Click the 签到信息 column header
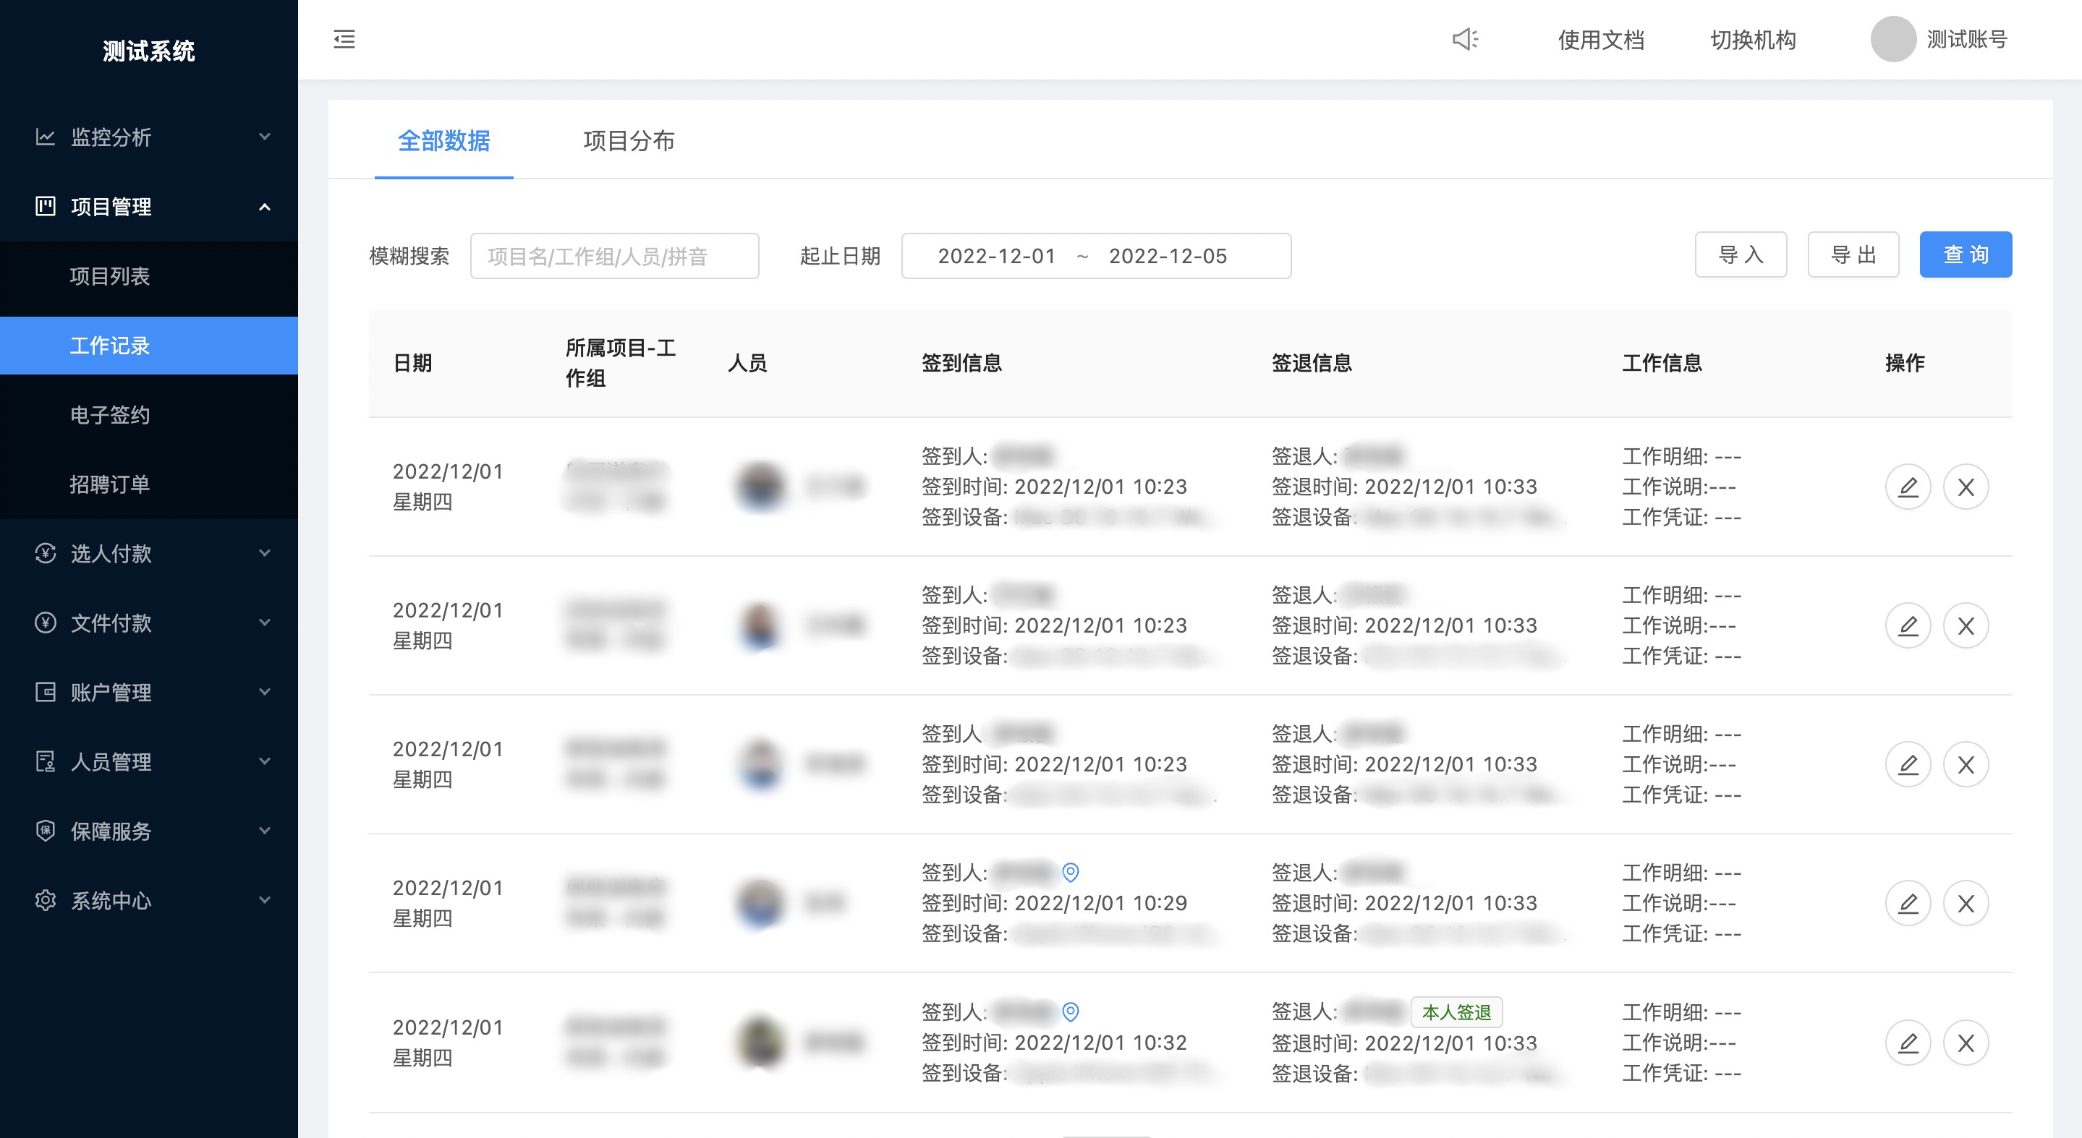This screenshot has height=1138, width=2082. [962, 363]
